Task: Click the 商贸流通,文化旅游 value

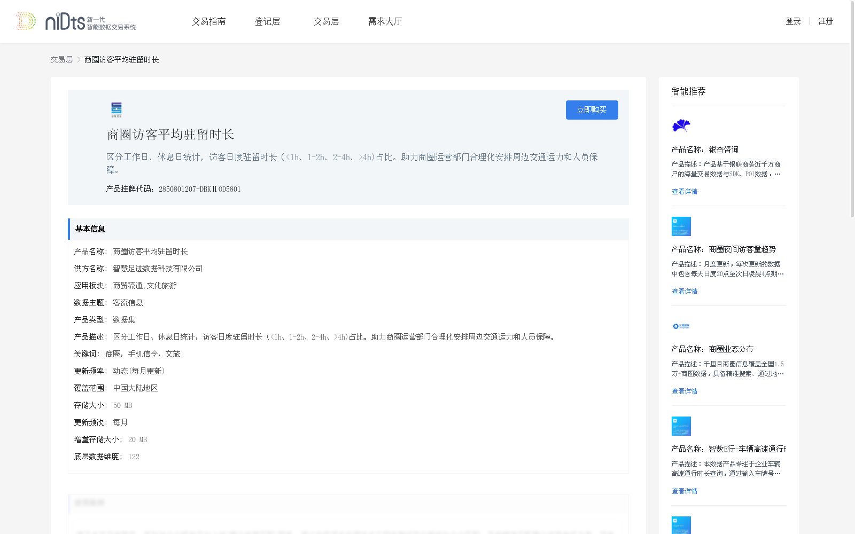Action: point(145,286)
